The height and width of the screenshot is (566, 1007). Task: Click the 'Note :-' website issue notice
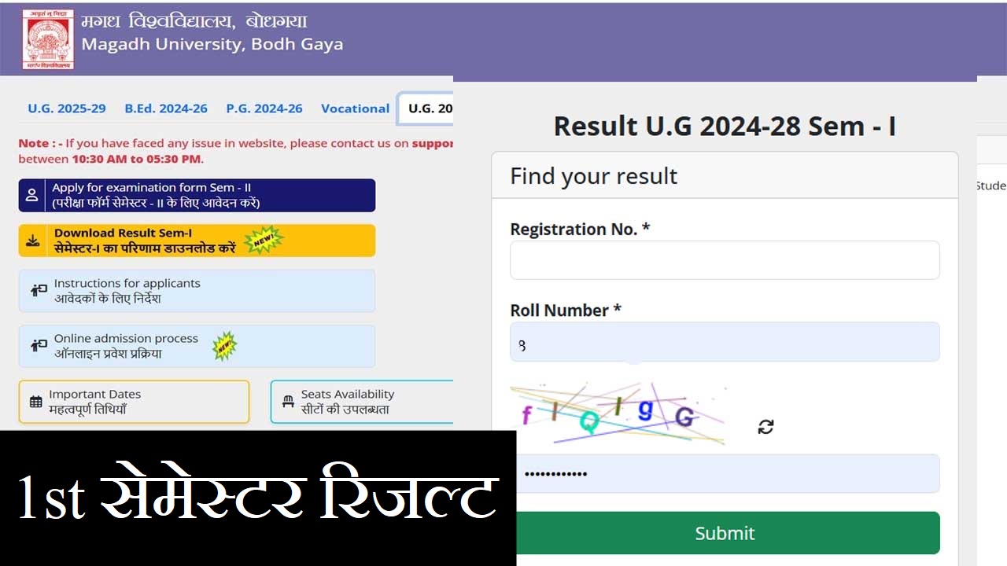click(236, 151)
